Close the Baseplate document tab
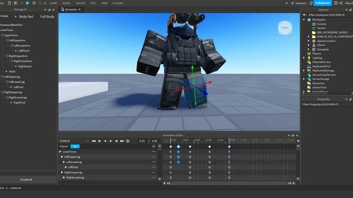This screenshot has height=198, width=353. 79,9
